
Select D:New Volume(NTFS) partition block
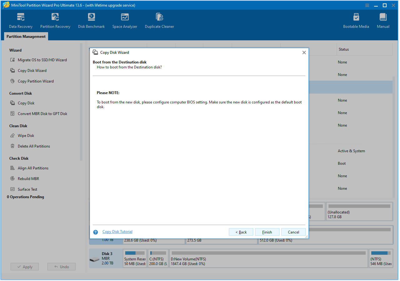point(269,258)
